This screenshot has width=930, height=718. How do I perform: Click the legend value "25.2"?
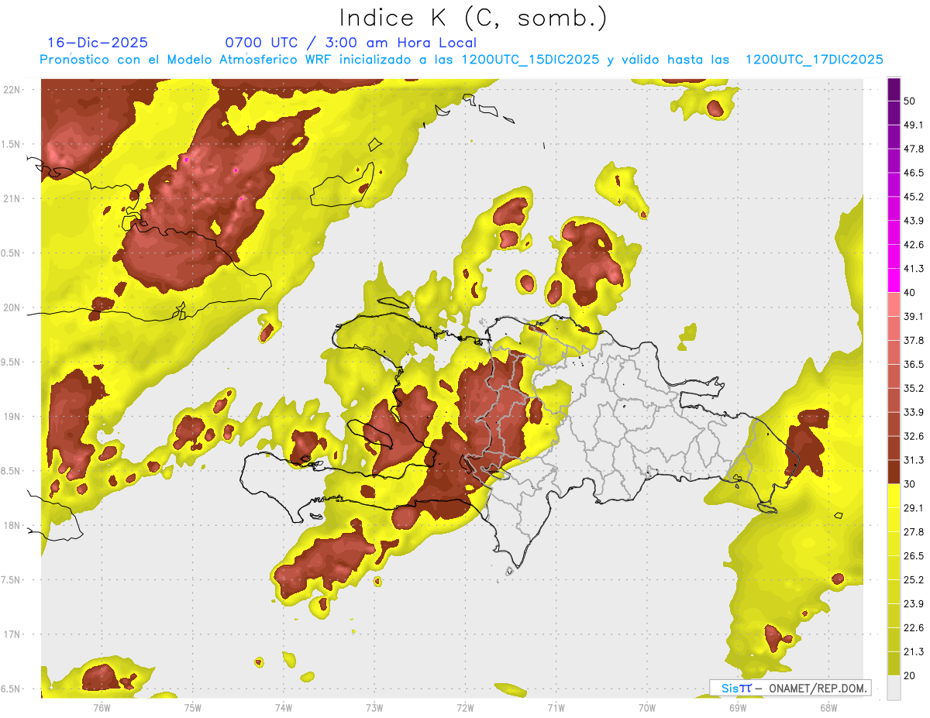point(914,580)
